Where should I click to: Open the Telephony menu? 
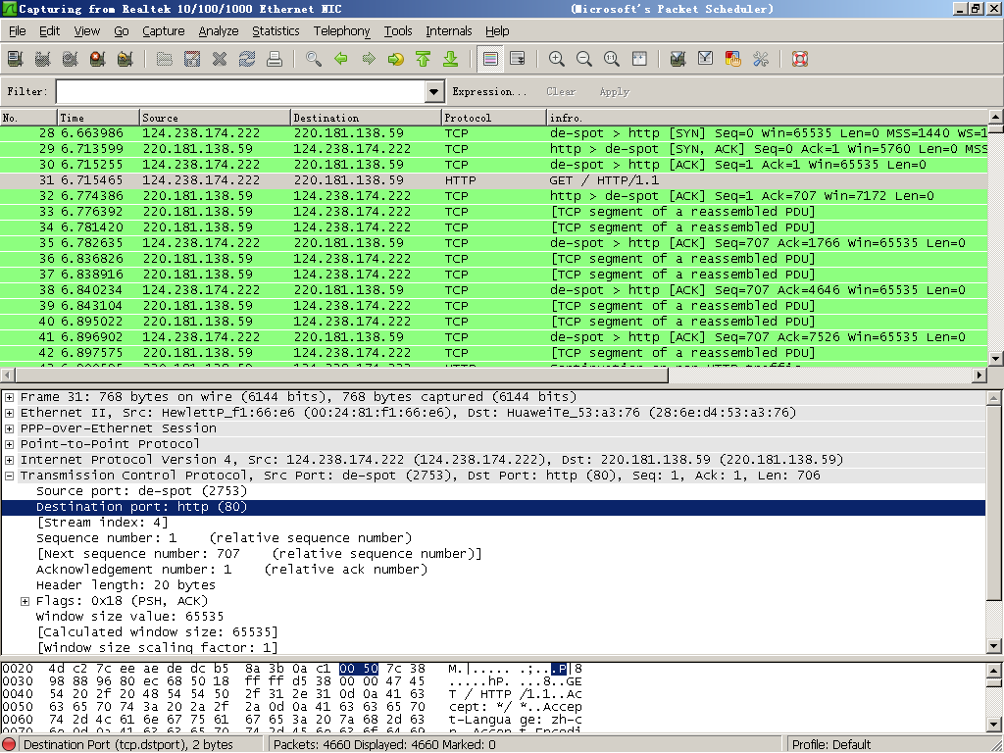tap(341, 30)
